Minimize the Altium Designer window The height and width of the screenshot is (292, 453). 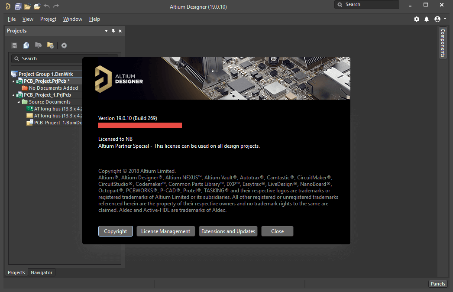point(410,5)
